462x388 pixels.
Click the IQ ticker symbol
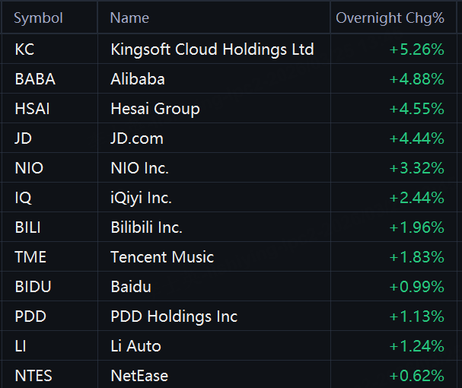point(23,198)
